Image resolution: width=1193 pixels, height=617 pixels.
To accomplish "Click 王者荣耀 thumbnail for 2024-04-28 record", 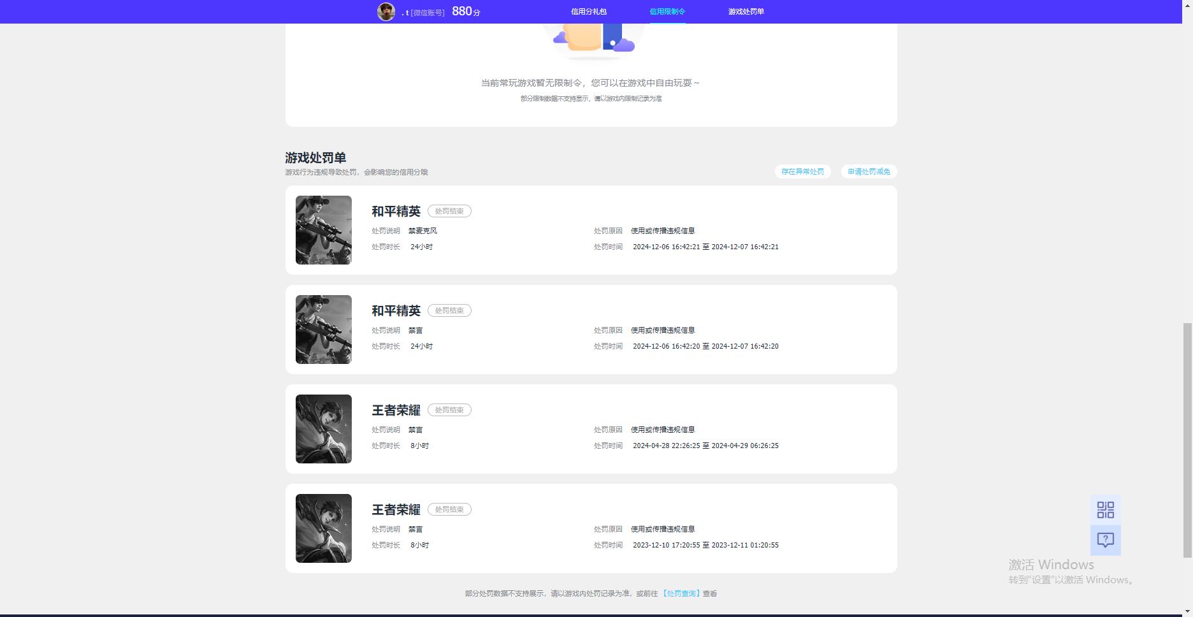I will click(x=324, y=429).
